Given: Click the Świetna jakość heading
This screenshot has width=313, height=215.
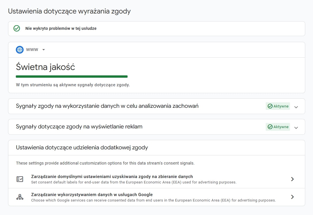Looking at the screenshot, I should click(x=45, y=67).
